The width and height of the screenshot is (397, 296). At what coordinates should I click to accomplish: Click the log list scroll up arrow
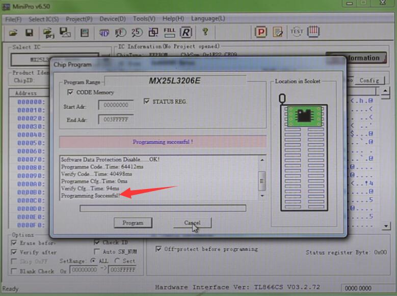point(262,160)
